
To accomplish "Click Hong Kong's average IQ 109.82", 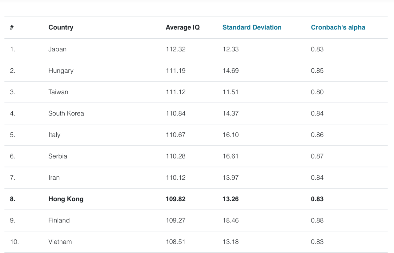I will 175,199.
